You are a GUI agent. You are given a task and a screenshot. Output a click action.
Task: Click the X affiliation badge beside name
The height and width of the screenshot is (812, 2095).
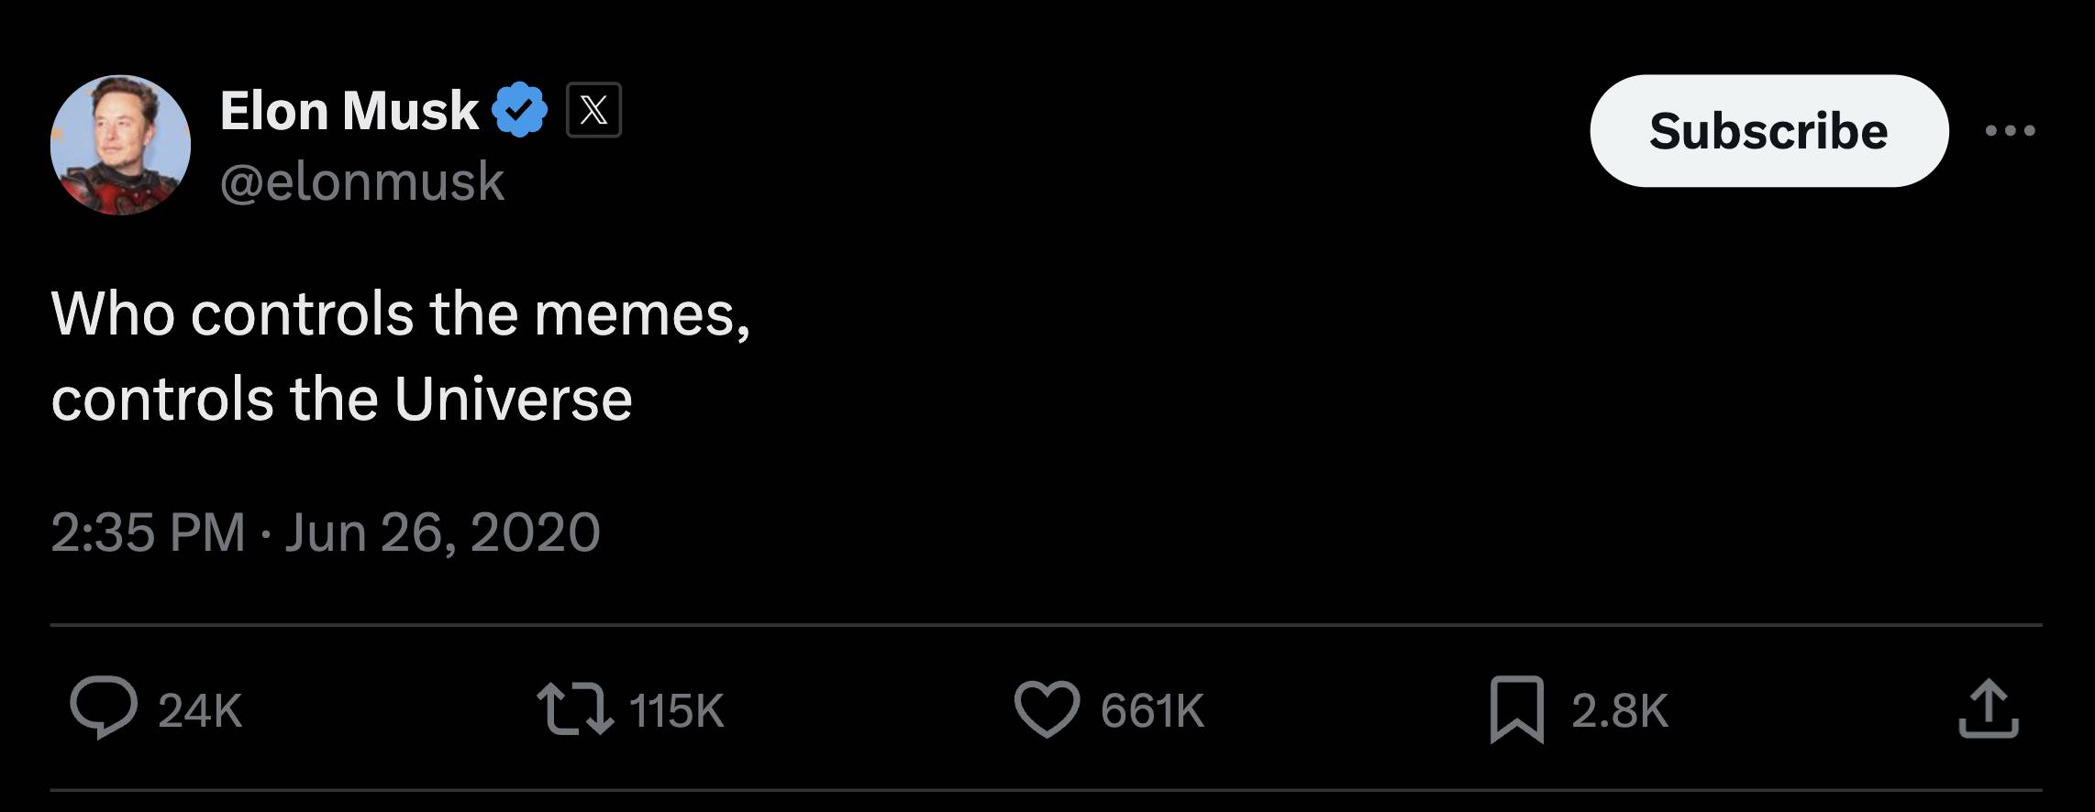click(x=593, y=110)
